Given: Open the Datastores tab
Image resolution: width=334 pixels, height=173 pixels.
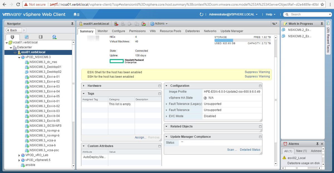Looking at the screenshot, I should point(193,31).
